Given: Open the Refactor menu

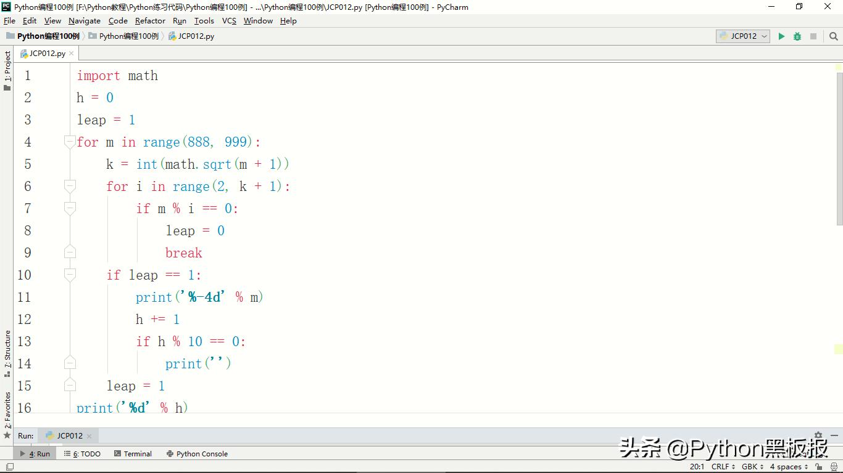Looking at the screenshot, I should coord(150,21).
